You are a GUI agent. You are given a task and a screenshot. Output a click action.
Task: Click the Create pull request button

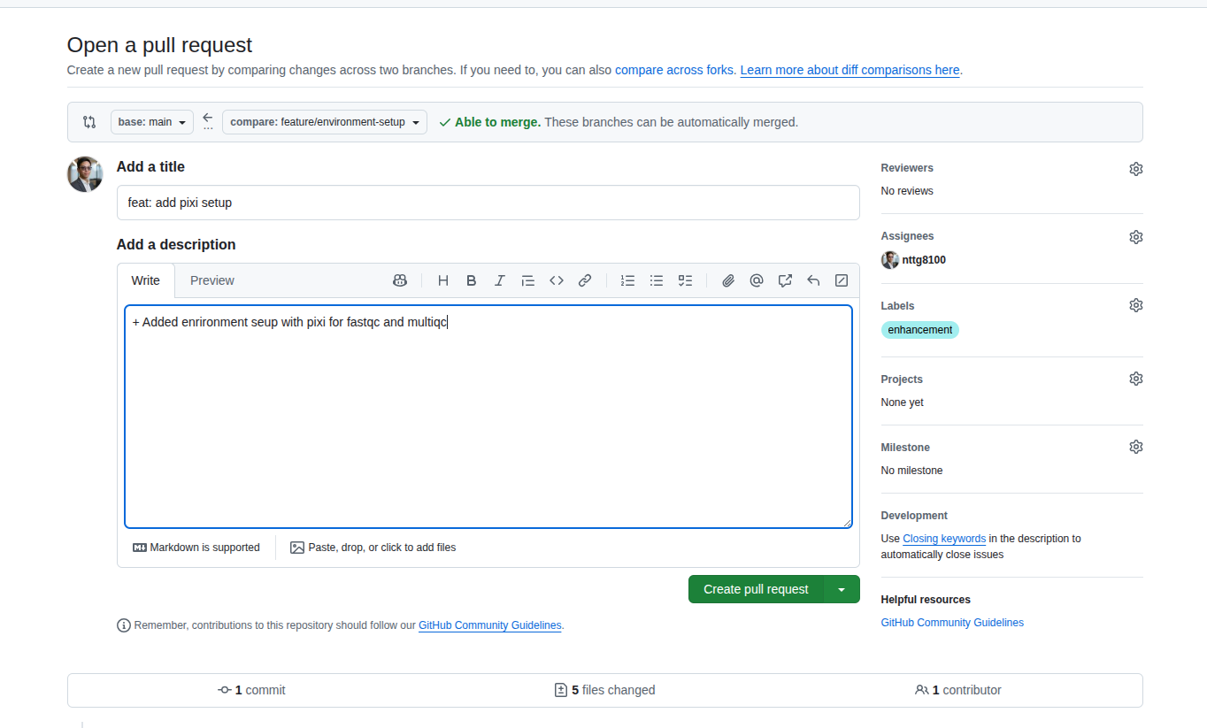(x=756, y=589)
